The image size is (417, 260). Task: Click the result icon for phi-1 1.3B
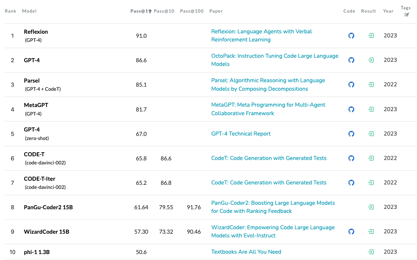click(371, 252)
